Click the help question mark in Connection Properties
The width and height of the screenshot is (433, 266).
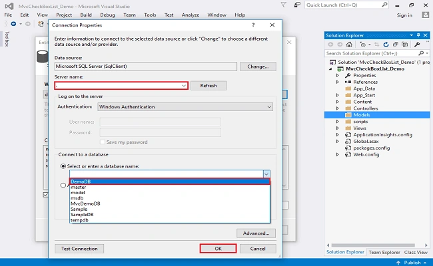coord(253,25)
